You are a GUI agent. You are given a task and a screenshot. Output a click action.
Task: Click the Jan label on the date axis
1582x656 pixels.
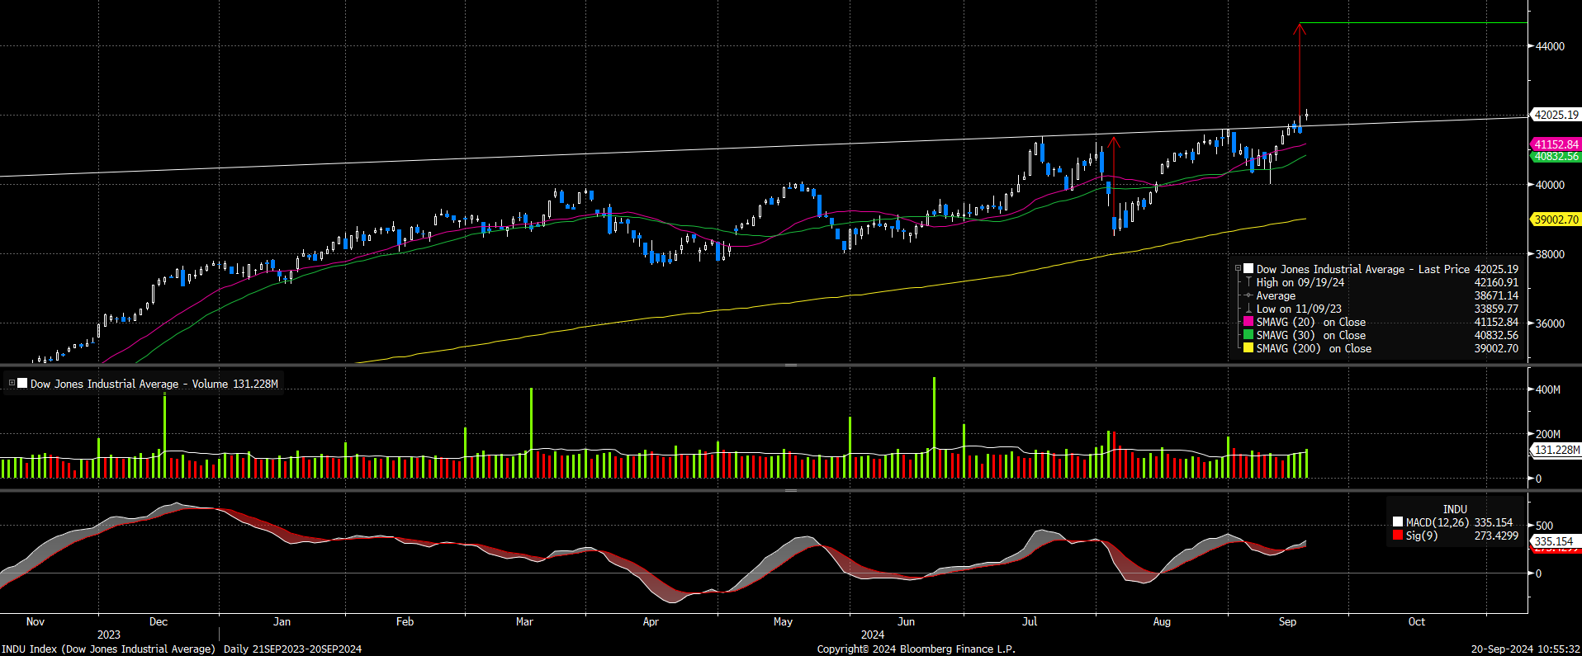tap(282, 621)
